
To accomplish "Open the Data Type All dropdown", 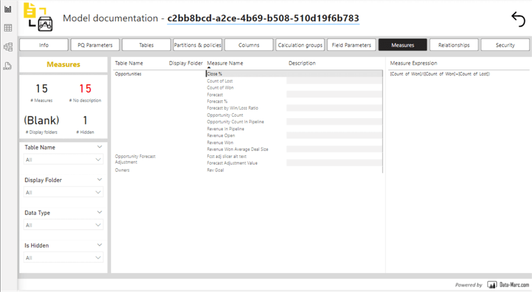I will click(63, 225).
